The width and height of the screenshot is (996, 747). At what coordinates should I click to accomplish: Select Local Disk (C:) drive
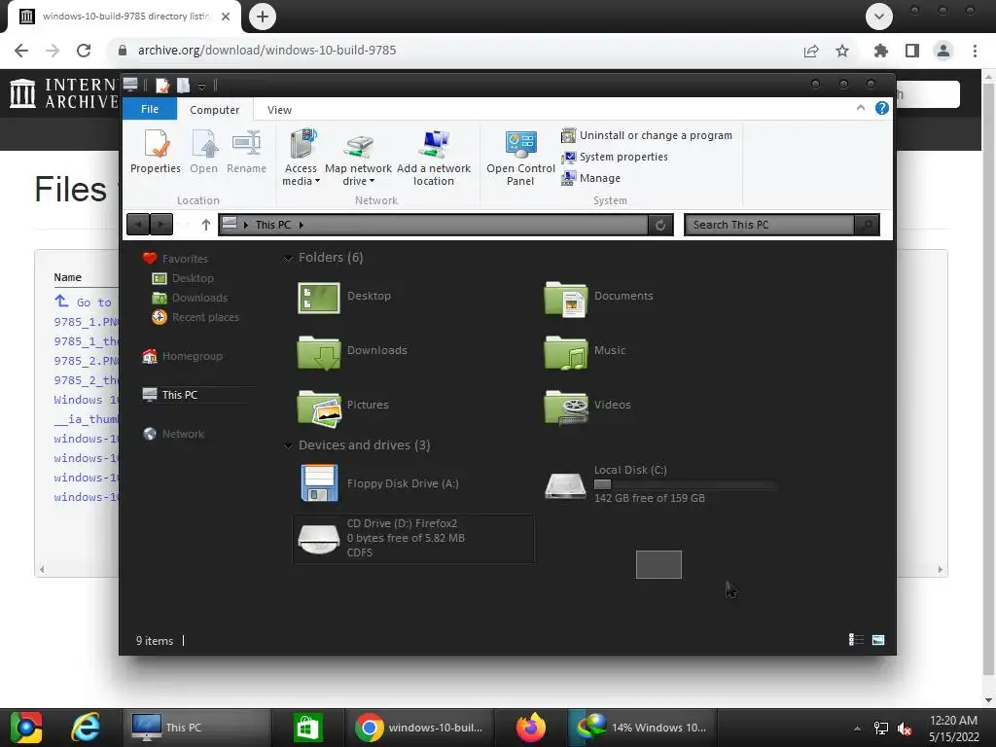pyautogui.click(x=658, y=484)
